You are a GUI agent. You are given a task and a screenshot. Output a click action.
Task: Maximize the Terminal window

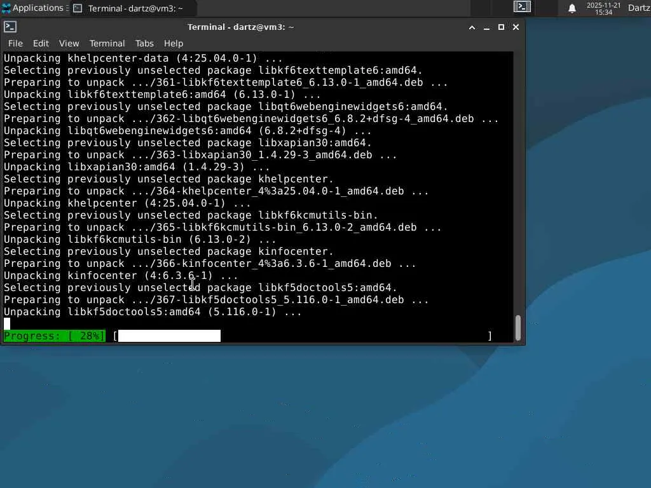tap(501, 27)
